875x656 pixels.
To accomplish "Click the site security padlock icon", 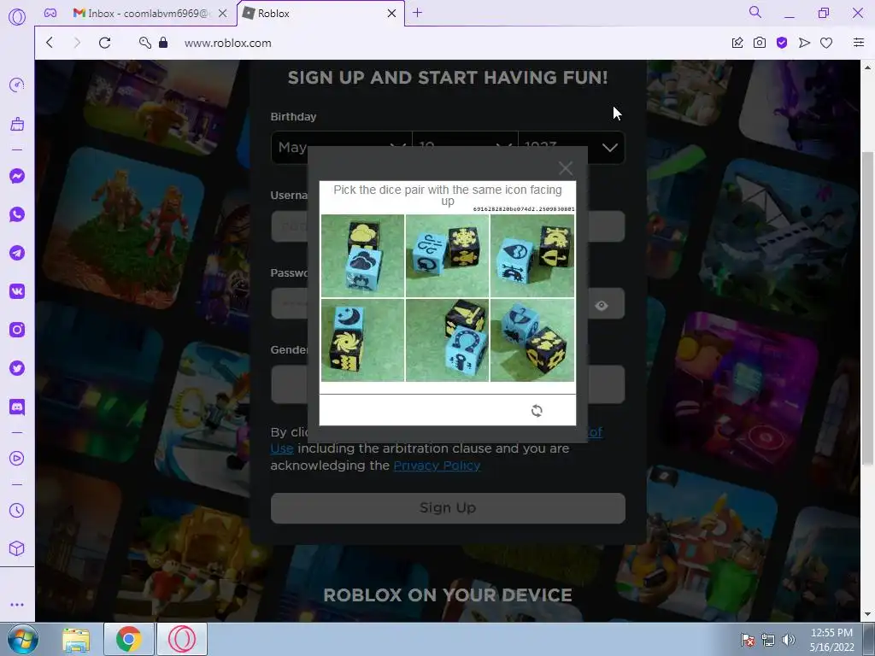I will tap(163, 43).
